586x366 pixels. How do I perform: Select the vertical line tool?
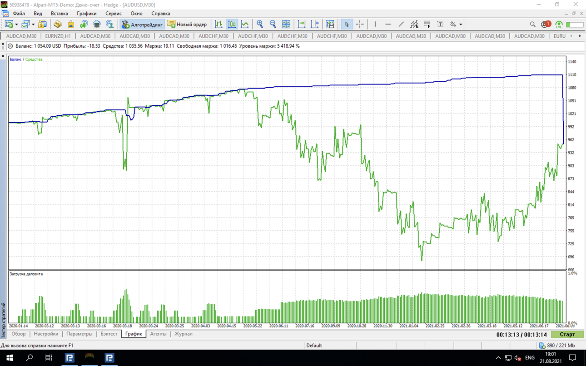[x=375, y=24]
